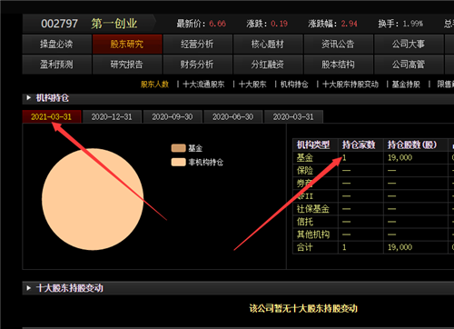454x329 pixels.
Task: Jump to the 股东人数 link
Action: tap(154, 85)
